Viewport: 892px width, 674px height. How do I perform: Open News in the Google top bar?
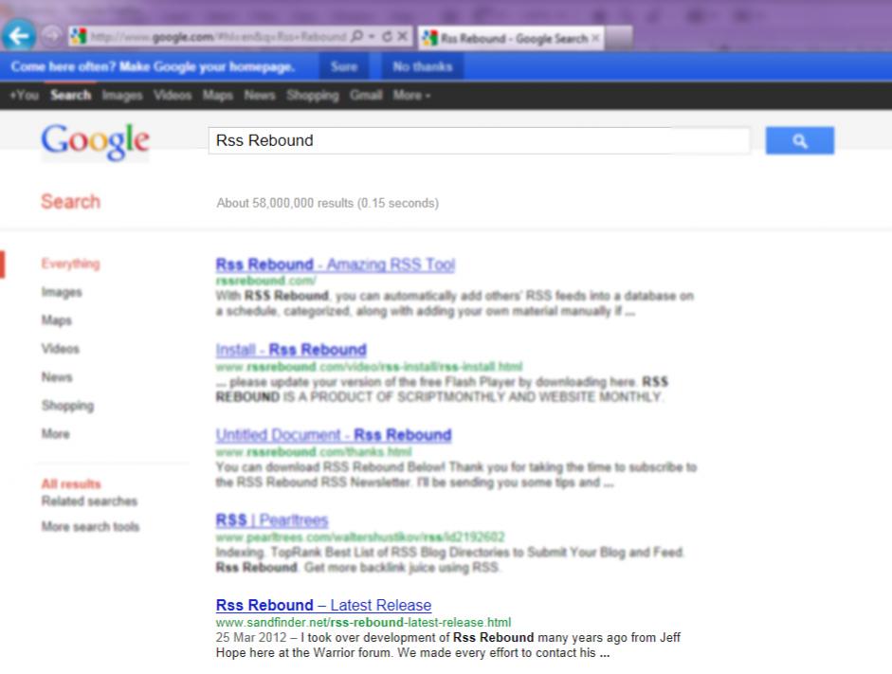click(x=260, y=95)
